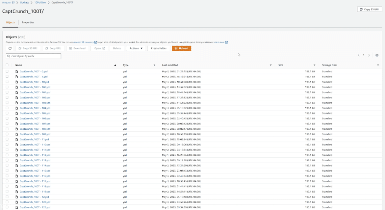Click the Find objects by prefix field
385x210 pixels.
33,56
